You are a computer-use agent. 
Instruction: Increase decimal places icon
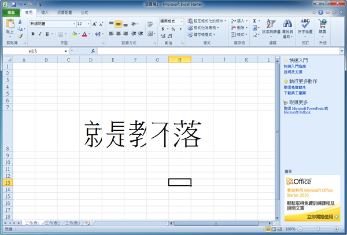[163, 36]
